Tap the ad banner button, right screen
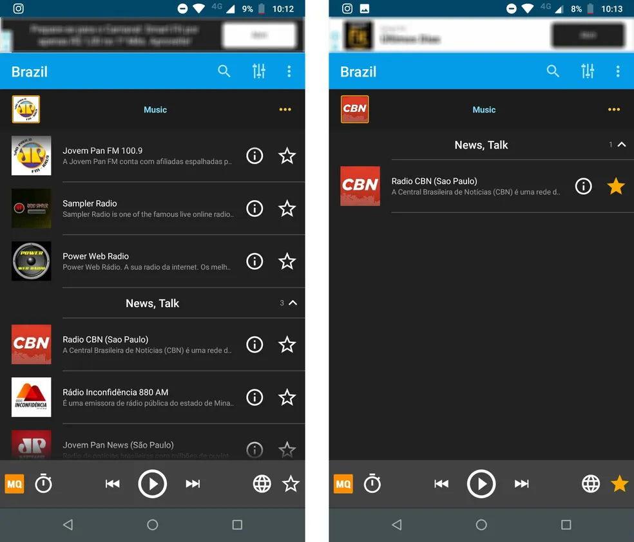The image size is (634, 542). pyautogui.click(x=588, y=35)
